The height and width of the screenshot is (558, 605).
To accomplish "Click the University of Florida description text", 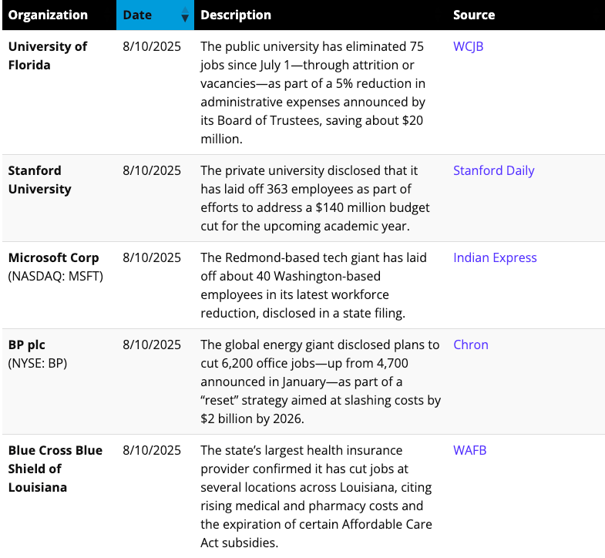I will 313,92.
